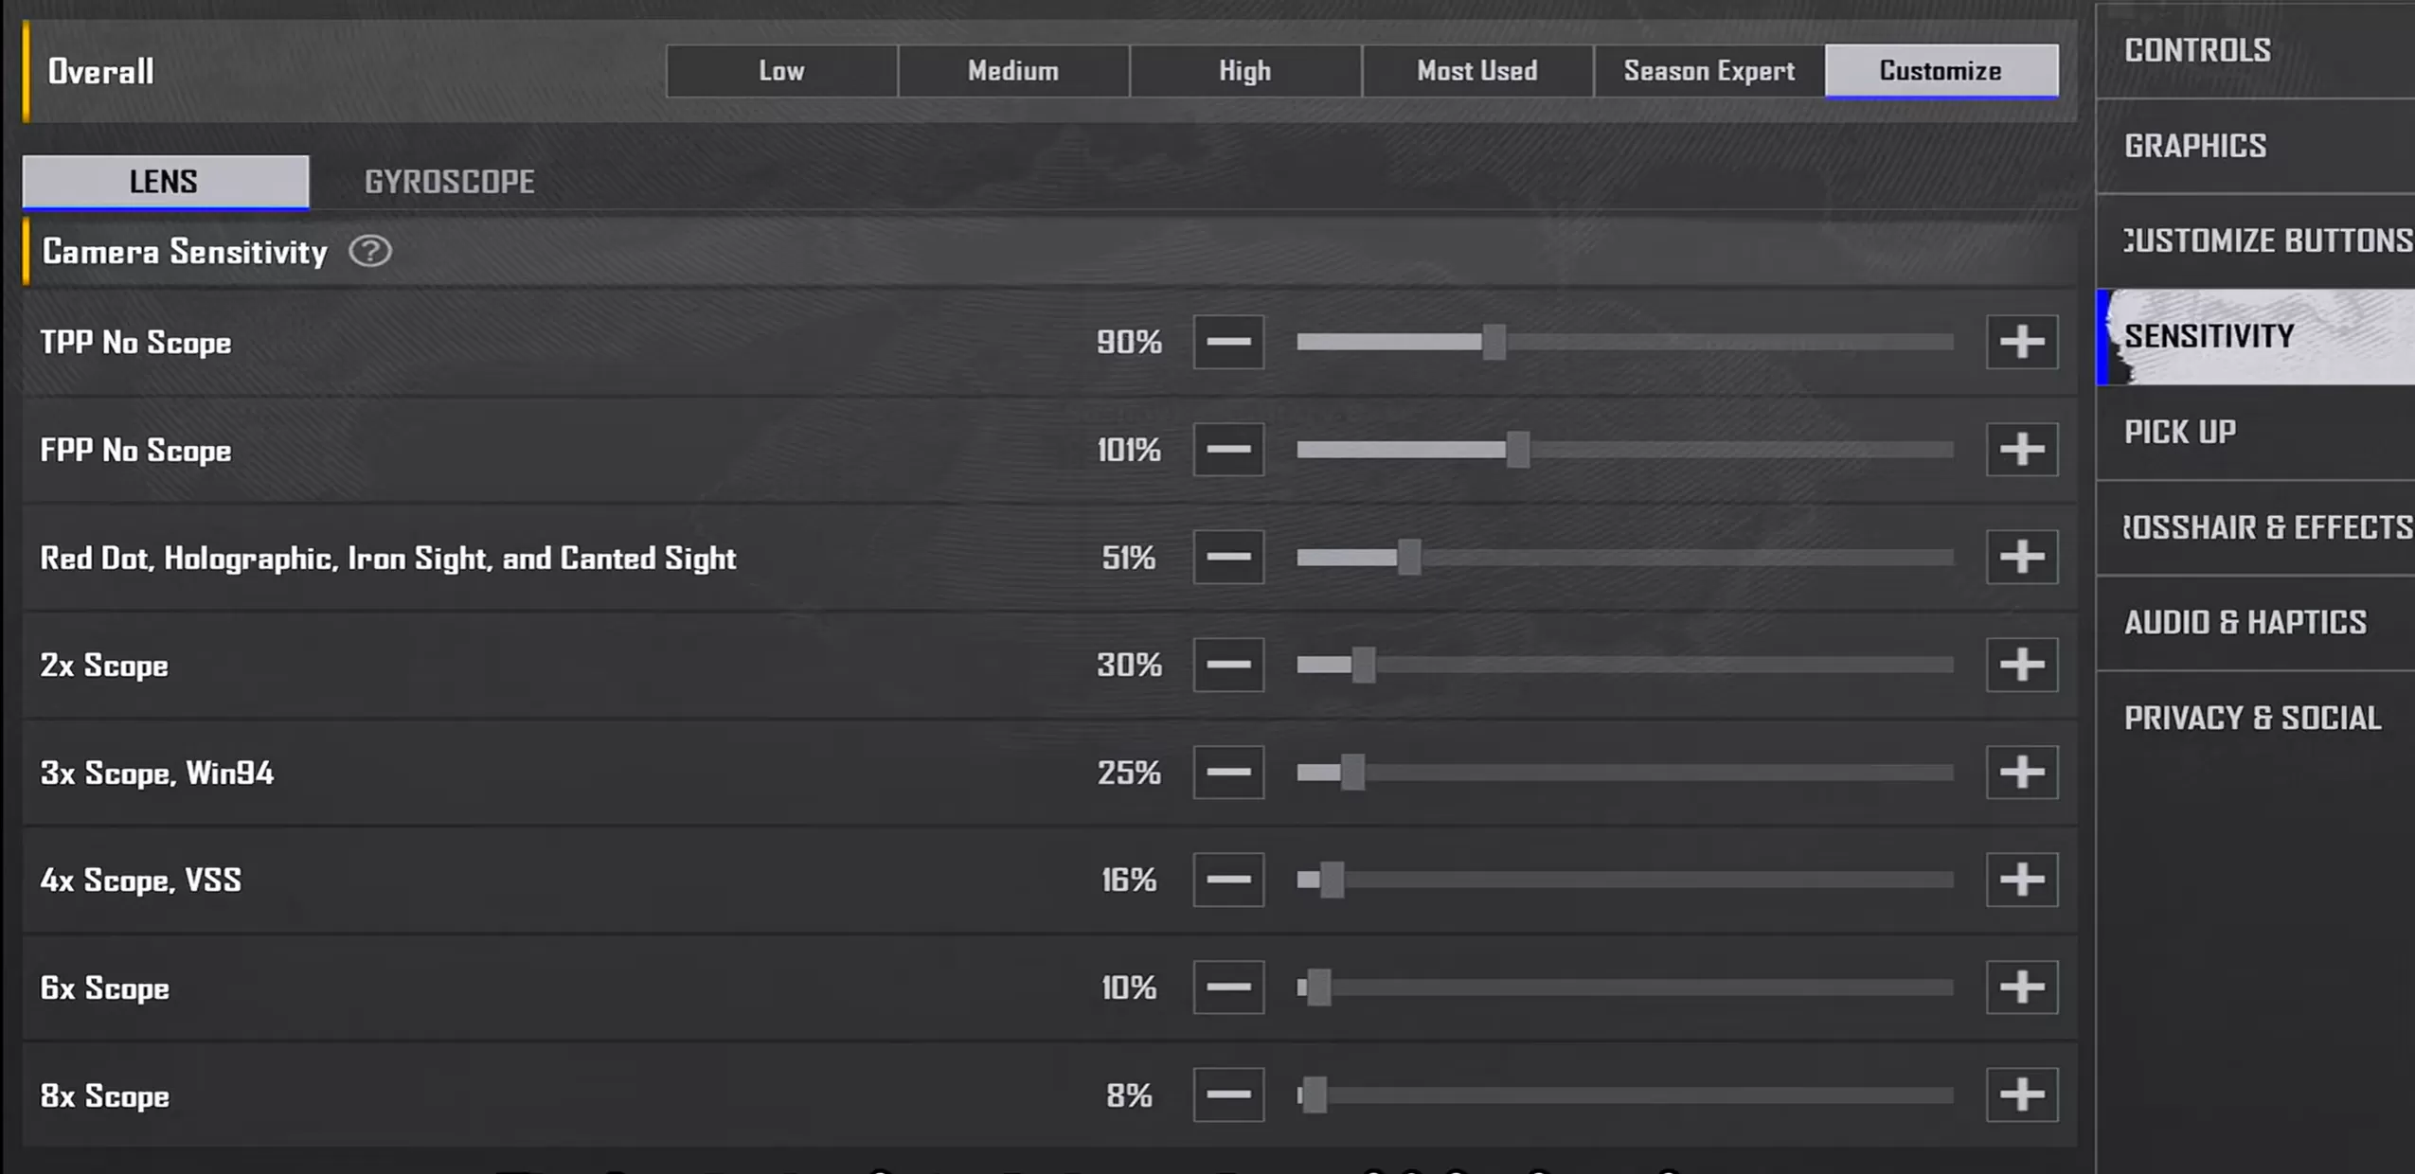The height and width of the screenshot is (1174, 2415).
Task: Decrease 4x Scope, VSS with minus
Action: (1228, 880)
